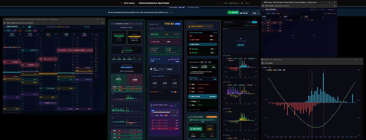366x140 pixels.
Task: Click the King Maker row in level radar
Action: pos(203,40)
